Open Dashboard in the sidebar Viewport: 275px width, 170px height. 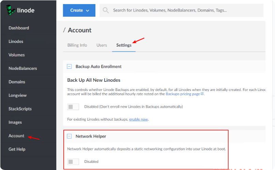click(x=19, y=28)
